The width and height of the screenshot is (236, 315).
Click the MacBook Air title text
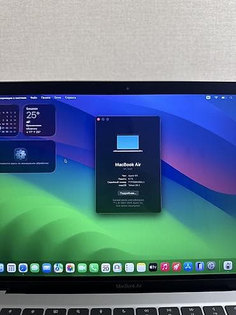[128, 165]
